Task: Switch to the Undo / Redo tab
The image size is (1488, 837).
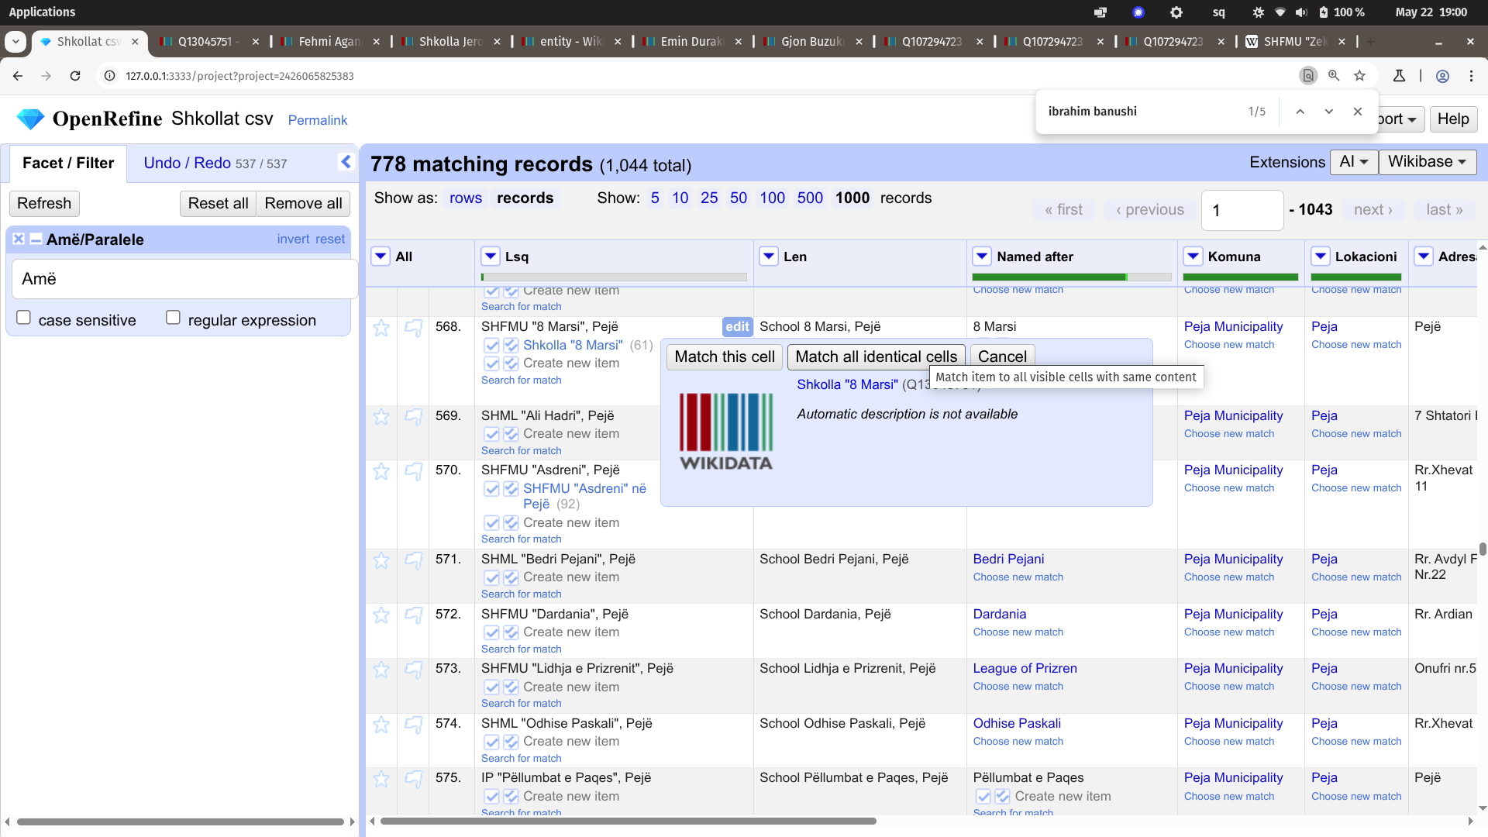Action: pos(187,163)
